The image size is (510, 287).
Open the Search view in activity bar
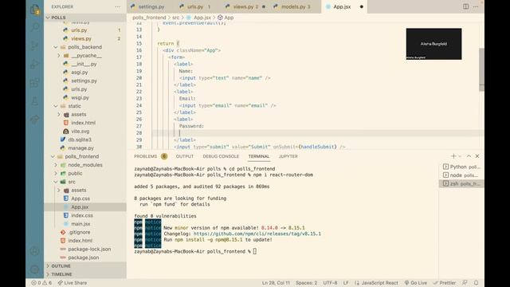pyautogui.click(x=35, y=27)
